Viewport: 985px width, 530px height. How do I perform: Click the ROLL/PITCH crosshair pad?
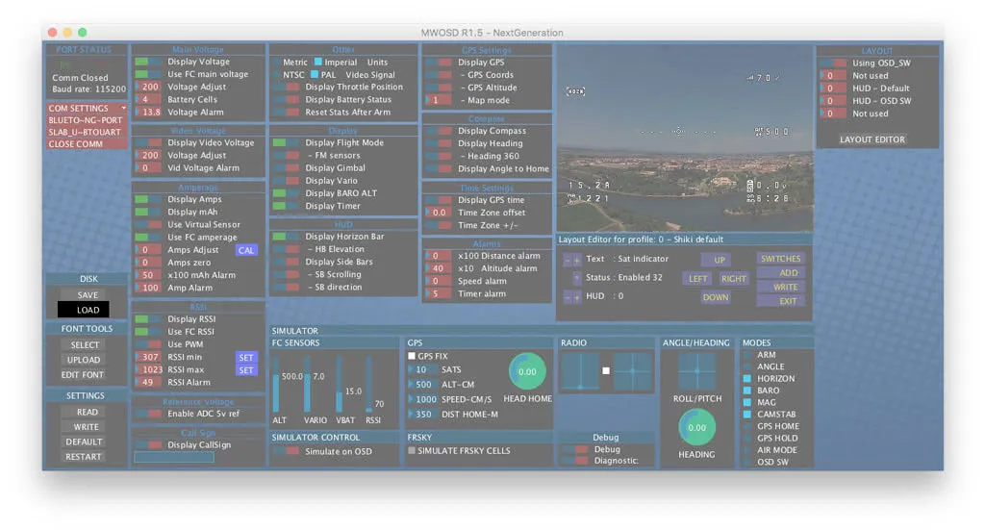point(696,371)
